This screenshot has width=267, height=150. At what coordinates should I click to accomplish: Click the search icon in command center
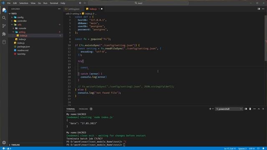click(x=136, y=3)
